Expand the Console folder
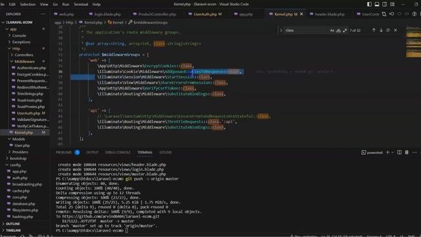This screenshot has width=421, height=237. (19, 36)
